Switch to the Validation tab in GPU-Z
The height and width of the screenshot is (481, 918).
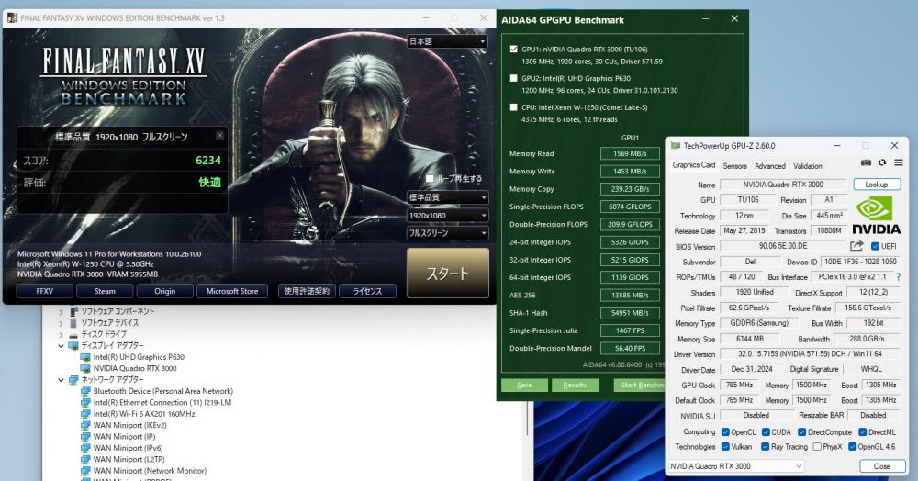point(807,166)
